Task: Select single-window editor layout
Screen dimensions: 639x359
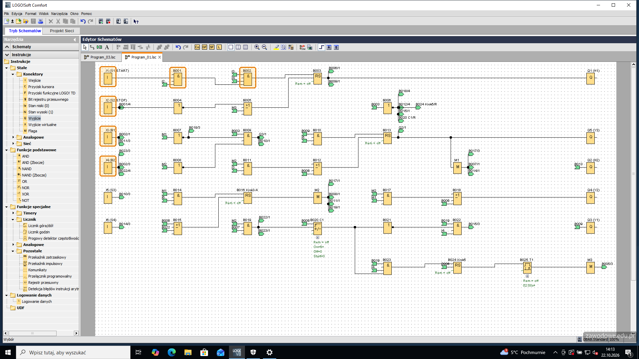Action: [231, 47]
